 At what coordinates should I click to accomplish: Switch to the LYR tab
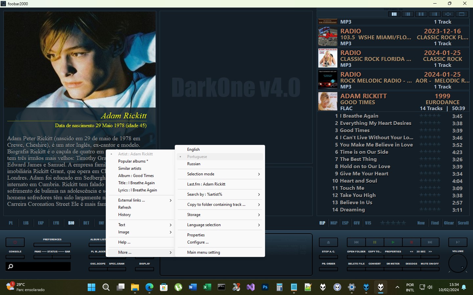pos(56,223)
